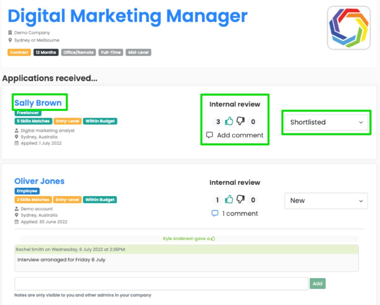Click the building icon beside Demo Company
Viewport: 380px width, 305px height.
(10, 32)
